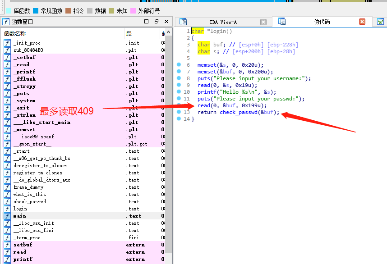Maximize the 函数窗口 panel

pyautogui.click(x=146, y=22)
